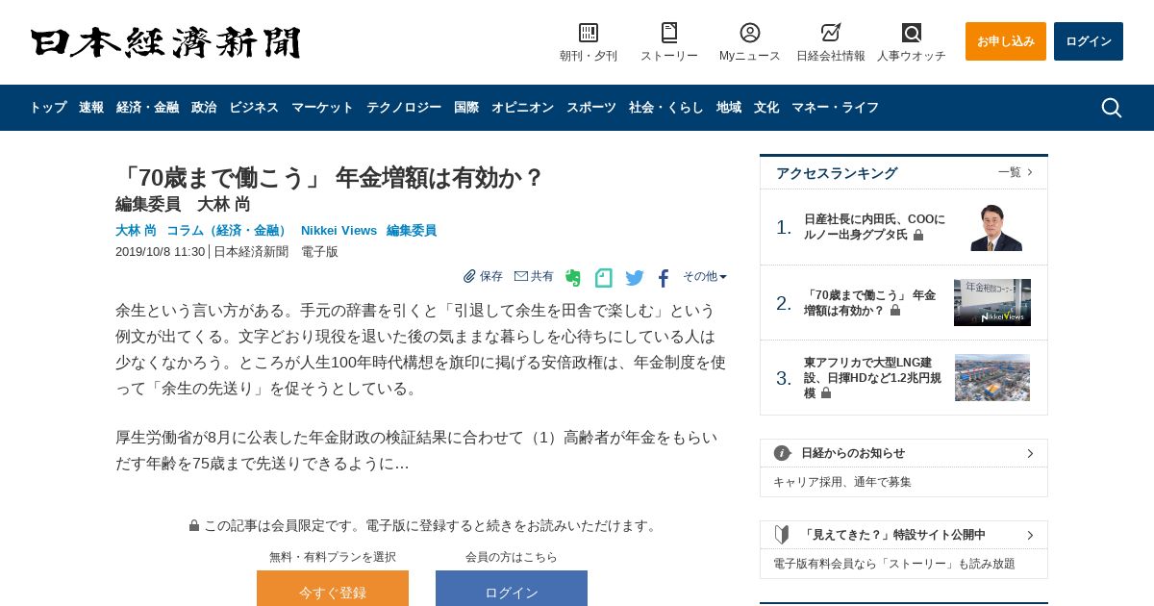The height and width of the screenshot is (606, 1154).
Task: Open the 社会・くらし section
Action: tap(666, 108)
